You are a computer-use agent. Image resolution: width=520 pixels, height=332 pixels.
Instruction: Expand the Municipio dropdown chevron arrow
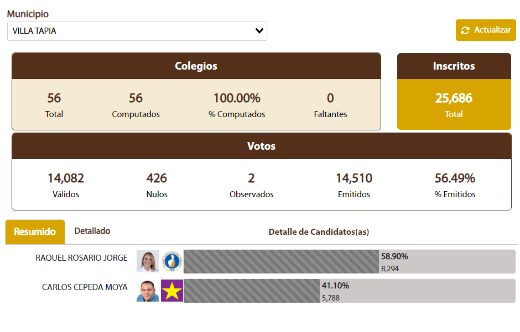259,31
